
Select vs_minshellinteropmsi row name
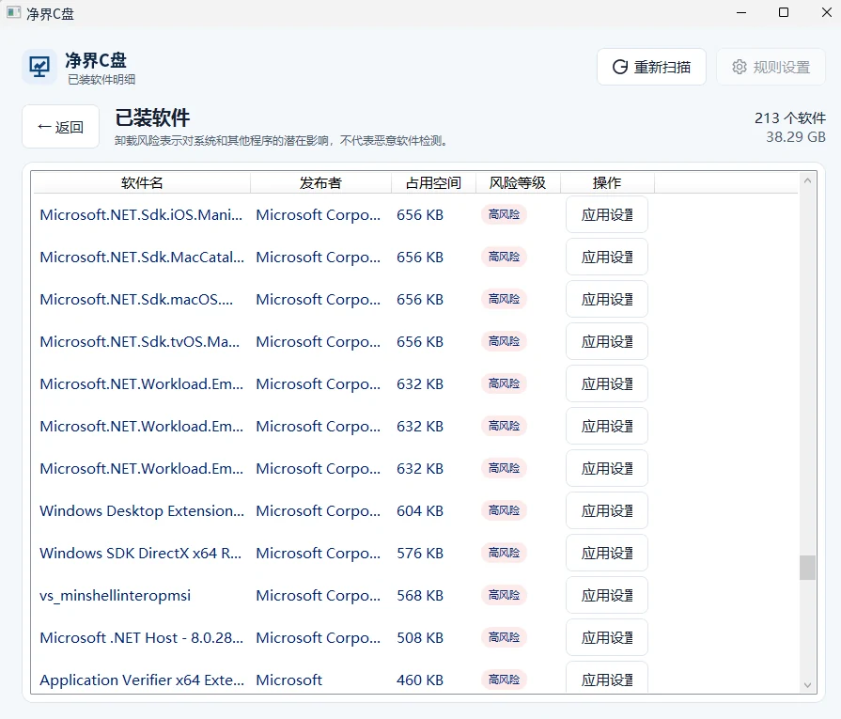pos(116,596)
